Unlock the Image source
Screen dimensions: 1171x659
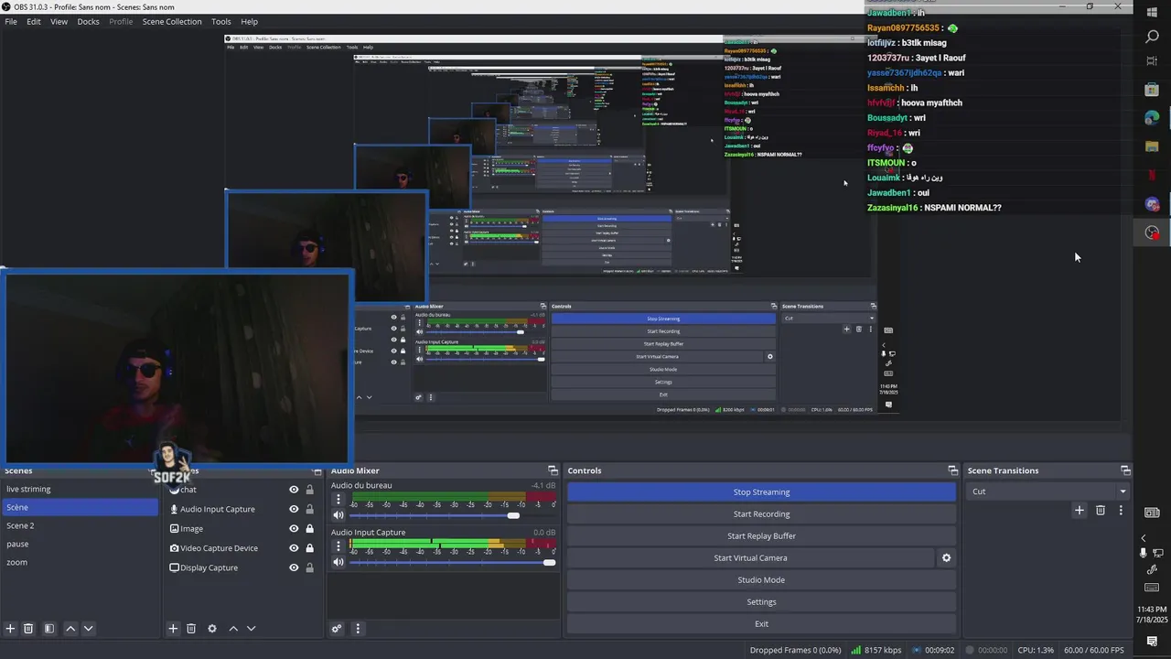(309, 529)
